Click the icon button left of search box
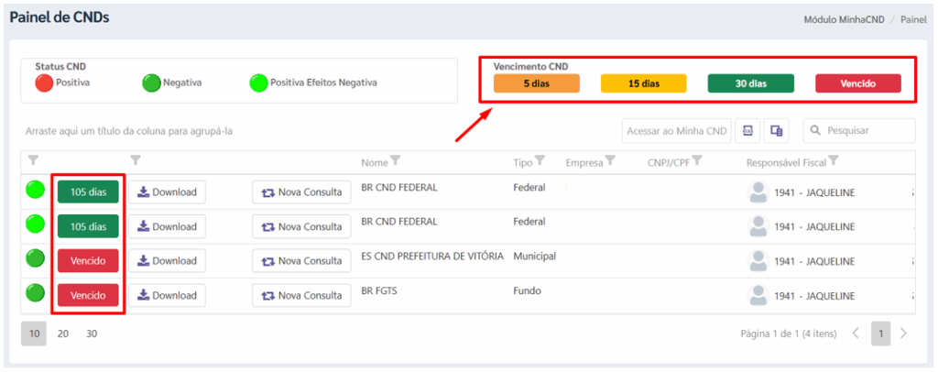938x372 pixels. 777,131
